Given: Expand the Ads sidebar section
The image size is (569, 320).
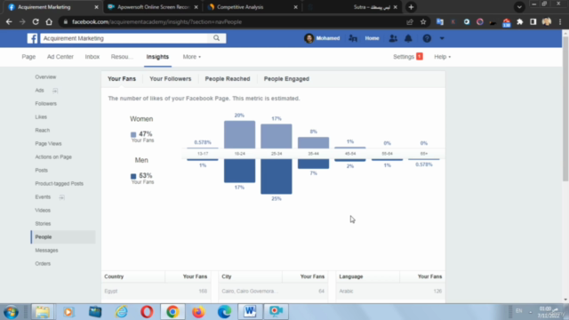Looking at the screenshot, I should [55, 91].
